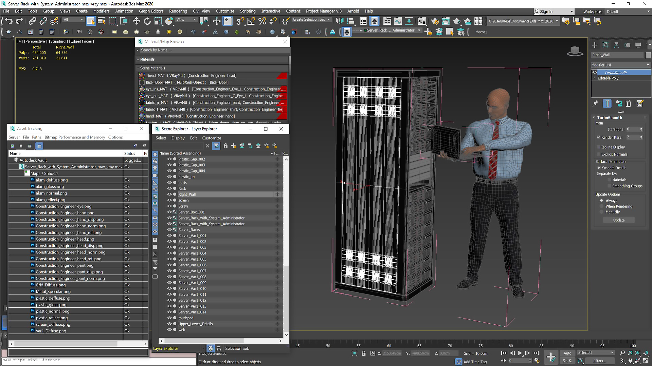Open Paths menu in Asset Tracking
This screenshot has width=652, height=366.
click(x=37, y=137)
